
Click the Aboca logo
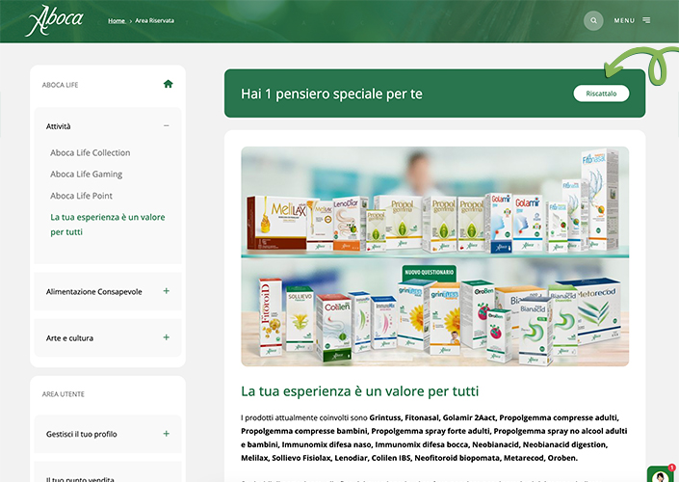[54, 20]
